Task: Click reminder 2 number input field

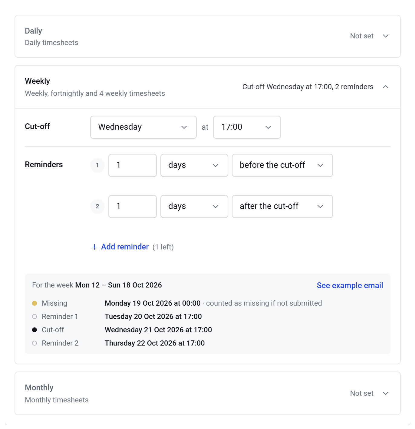Action: pyautogui.click(x=133, y=206)
